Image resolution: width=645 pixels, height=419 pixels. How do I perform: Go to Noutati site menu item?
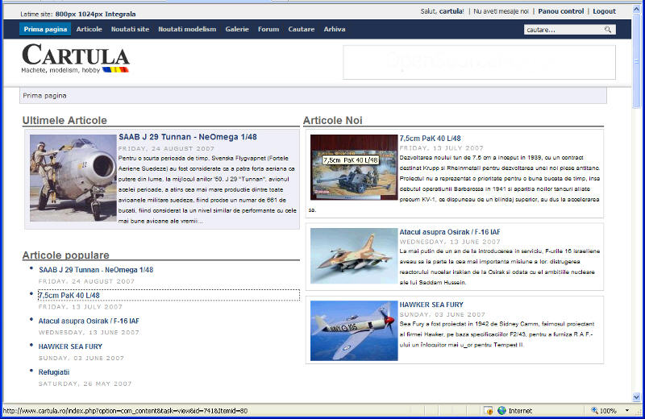[130, 29]
